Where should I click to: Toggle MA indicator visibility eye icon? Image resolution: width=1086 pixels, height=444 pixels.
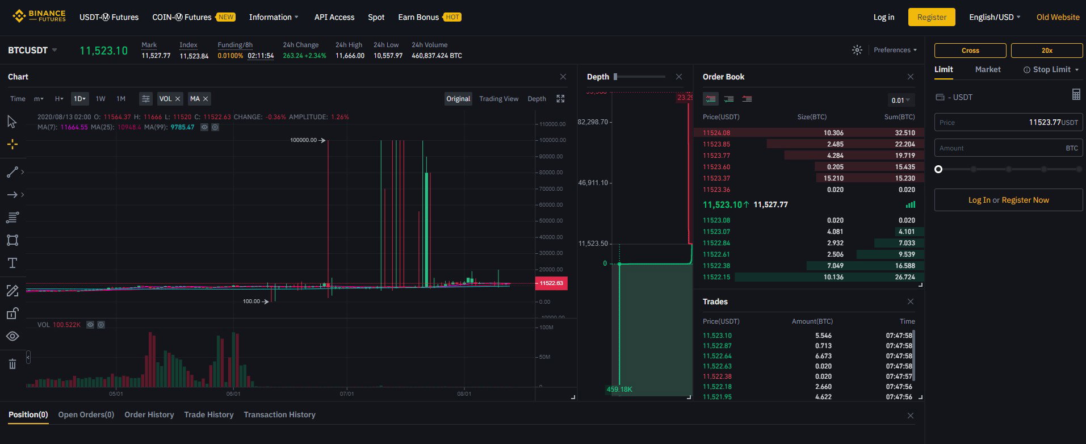pos(205,127)
